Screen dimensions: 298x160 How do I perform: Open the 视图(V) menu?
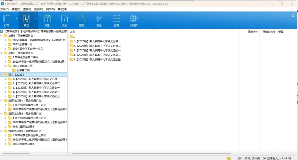pyautogui.click(x=50, y=9)
